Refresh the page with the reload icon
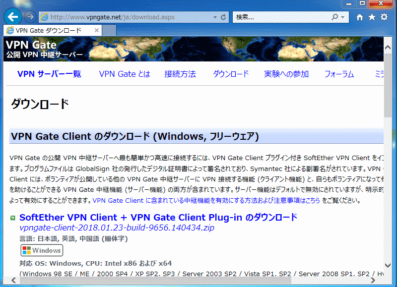 click(223, 17)
